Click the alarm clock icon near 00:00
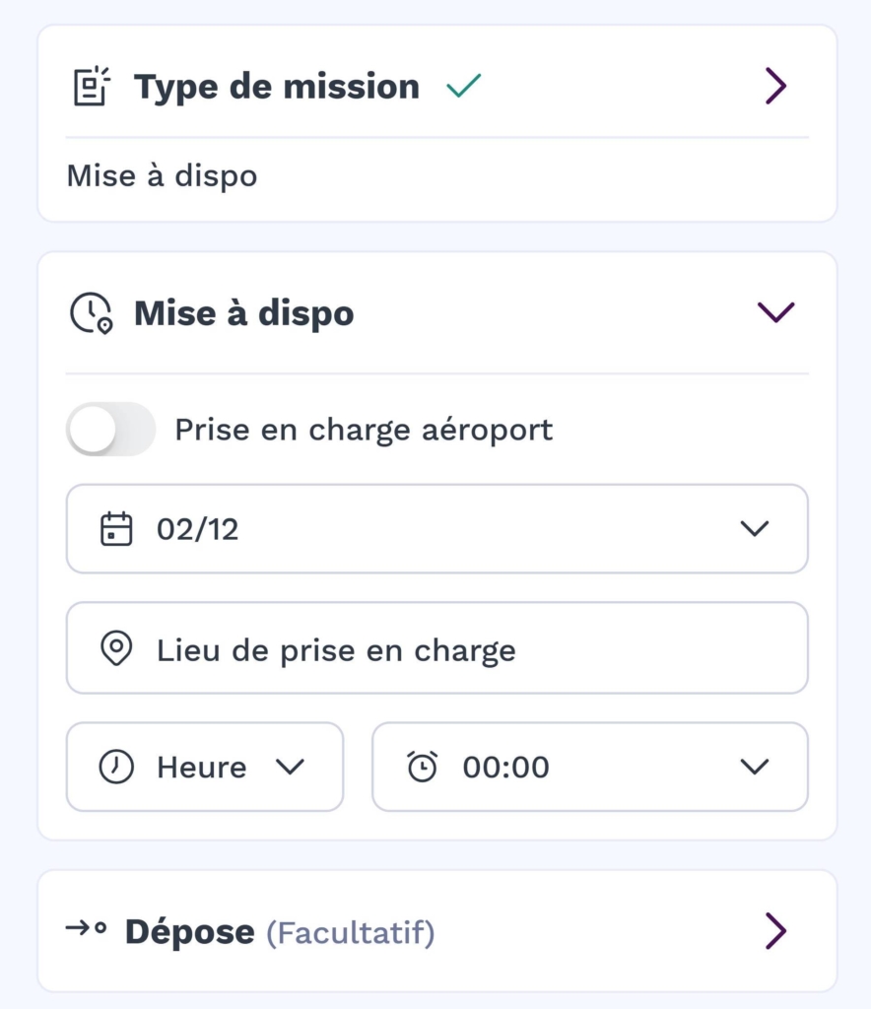871x1009 pixels. tap(423, 767)
